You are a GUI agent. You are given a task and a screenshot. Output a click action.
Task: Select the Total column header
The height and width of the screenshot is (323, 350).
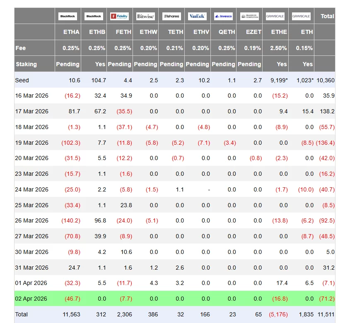pyautogui.click(x=327, y=16)
